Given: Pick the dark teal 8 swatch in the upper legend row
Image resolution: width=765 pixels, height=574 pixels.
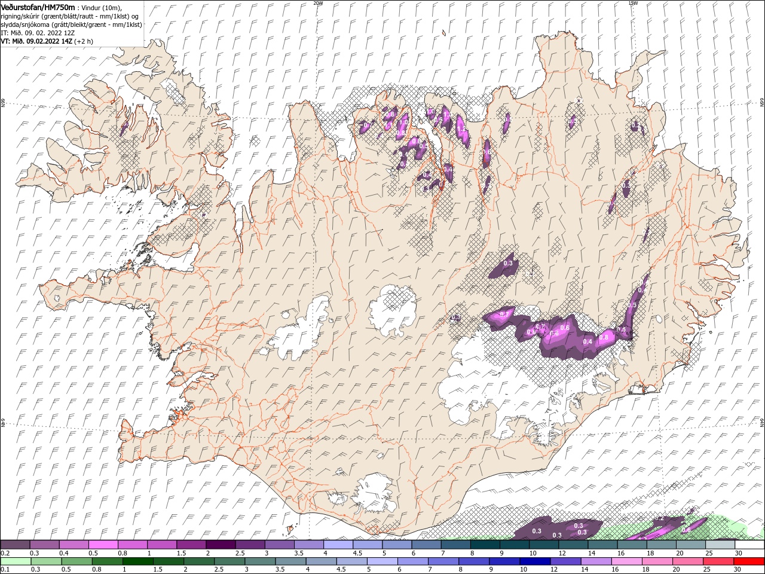Looking at the screenshot, I should point(485,545).
